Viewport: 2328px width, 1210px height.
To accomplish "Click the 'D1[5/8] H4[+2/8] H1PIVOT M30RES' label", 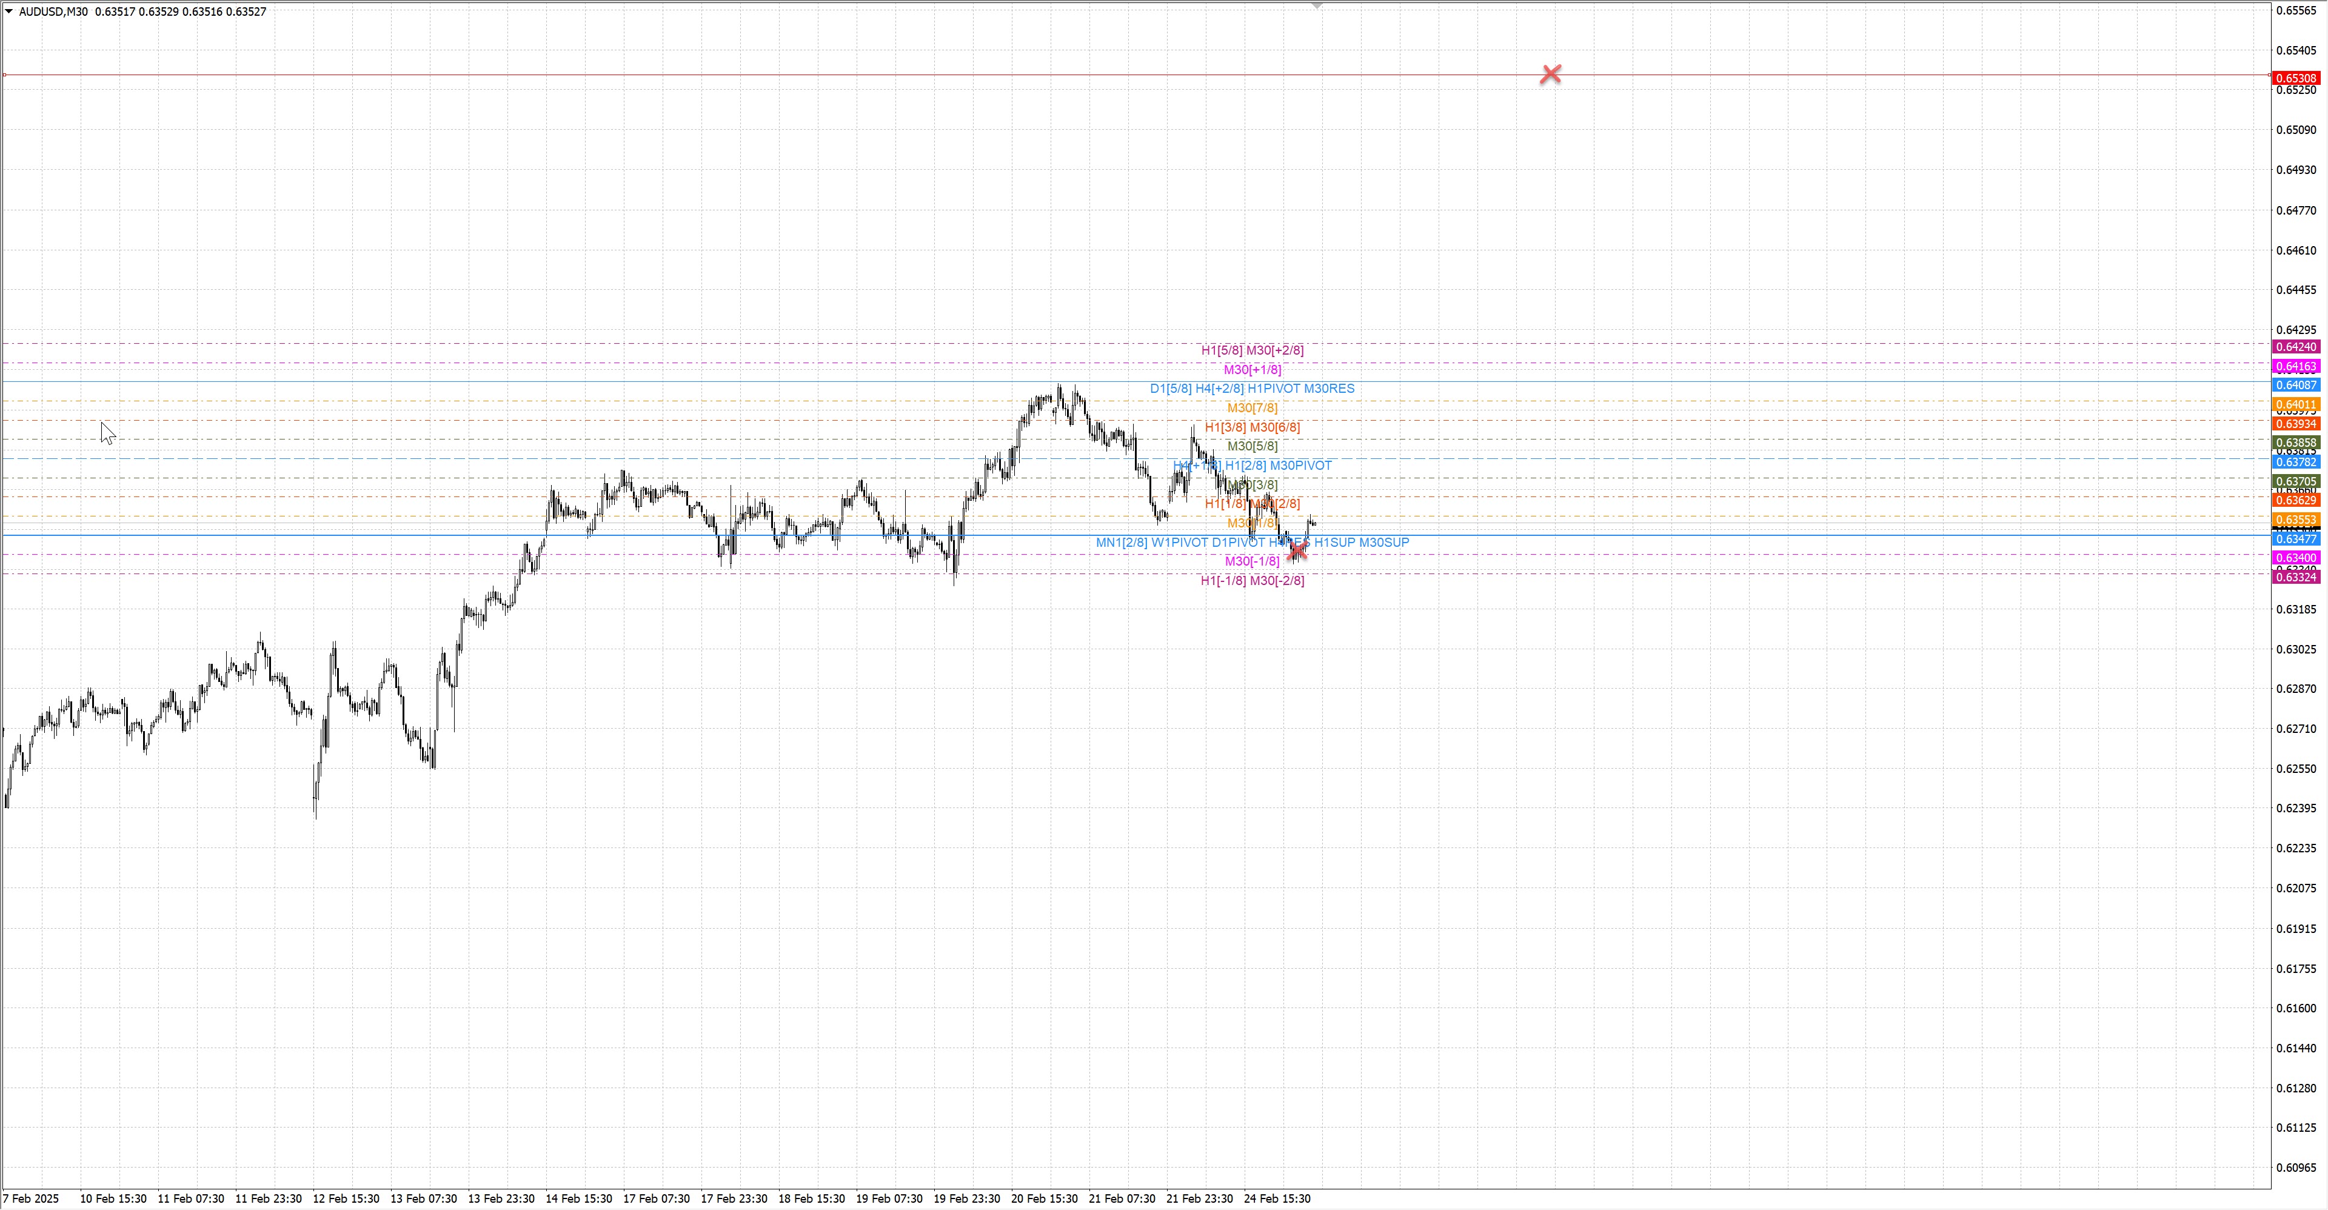I will (x=1252, y=389).
